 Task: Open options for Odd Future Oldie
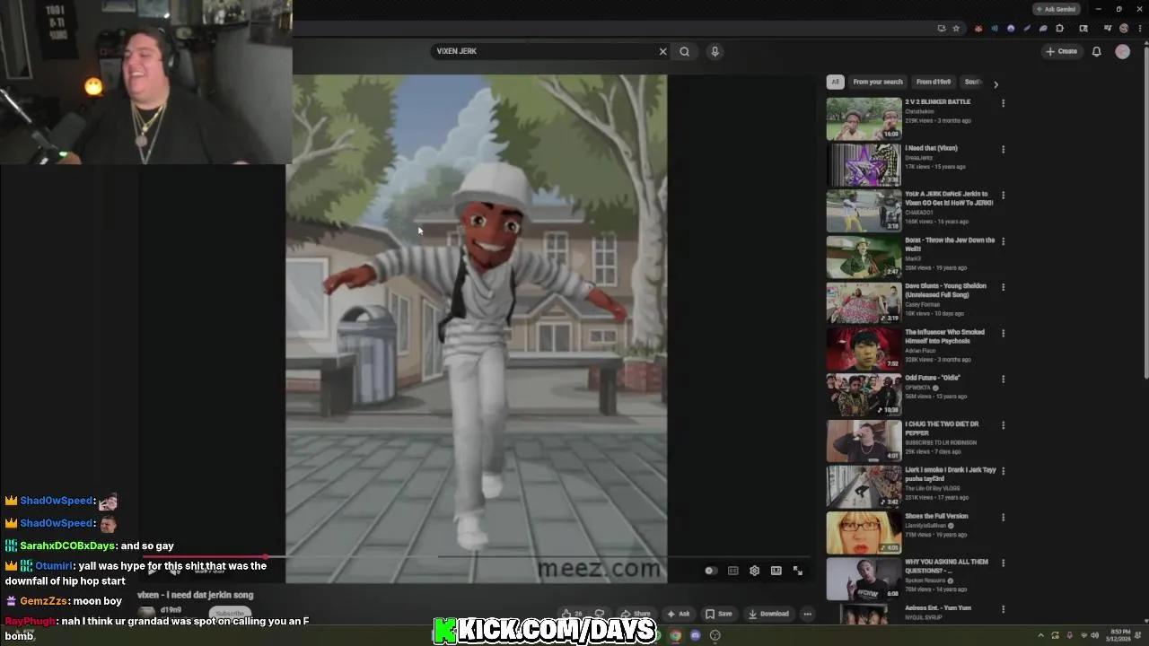coord(1003,379)
